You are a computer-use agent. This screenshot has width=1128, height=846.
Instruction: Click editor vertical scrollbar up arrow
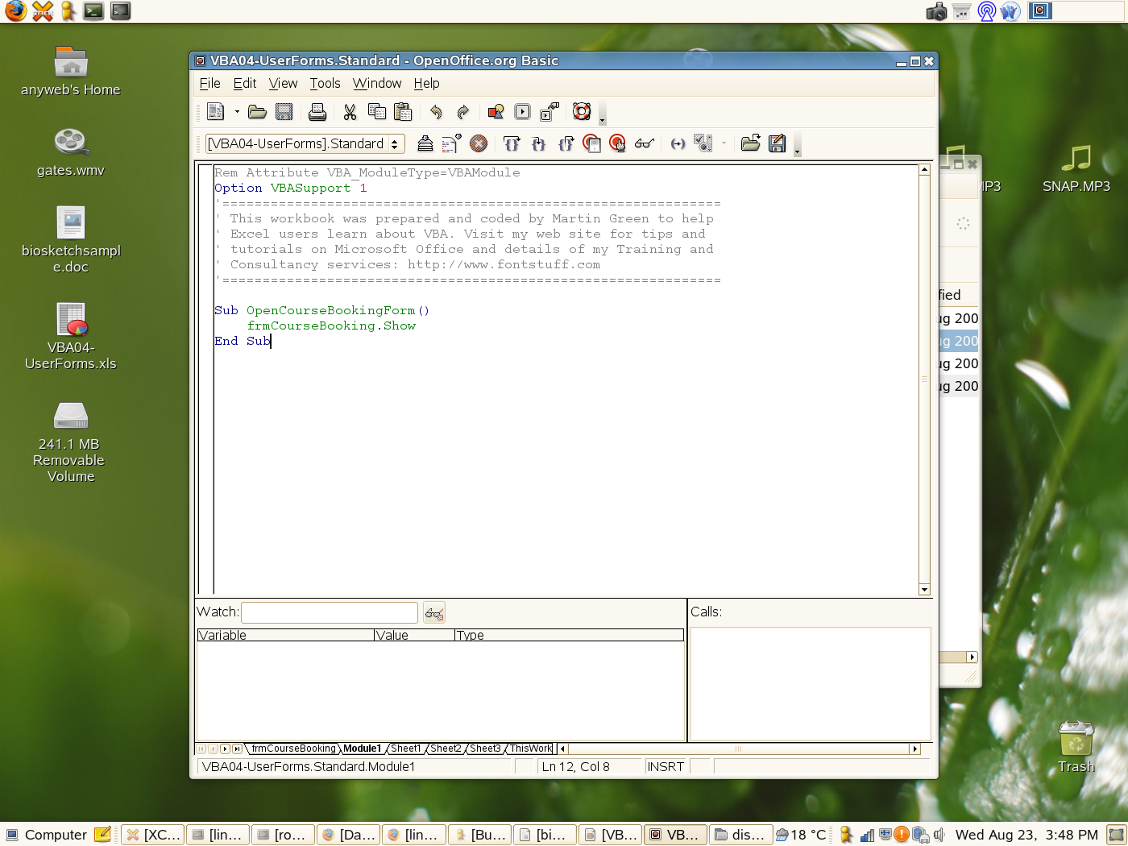click(924, 169)
